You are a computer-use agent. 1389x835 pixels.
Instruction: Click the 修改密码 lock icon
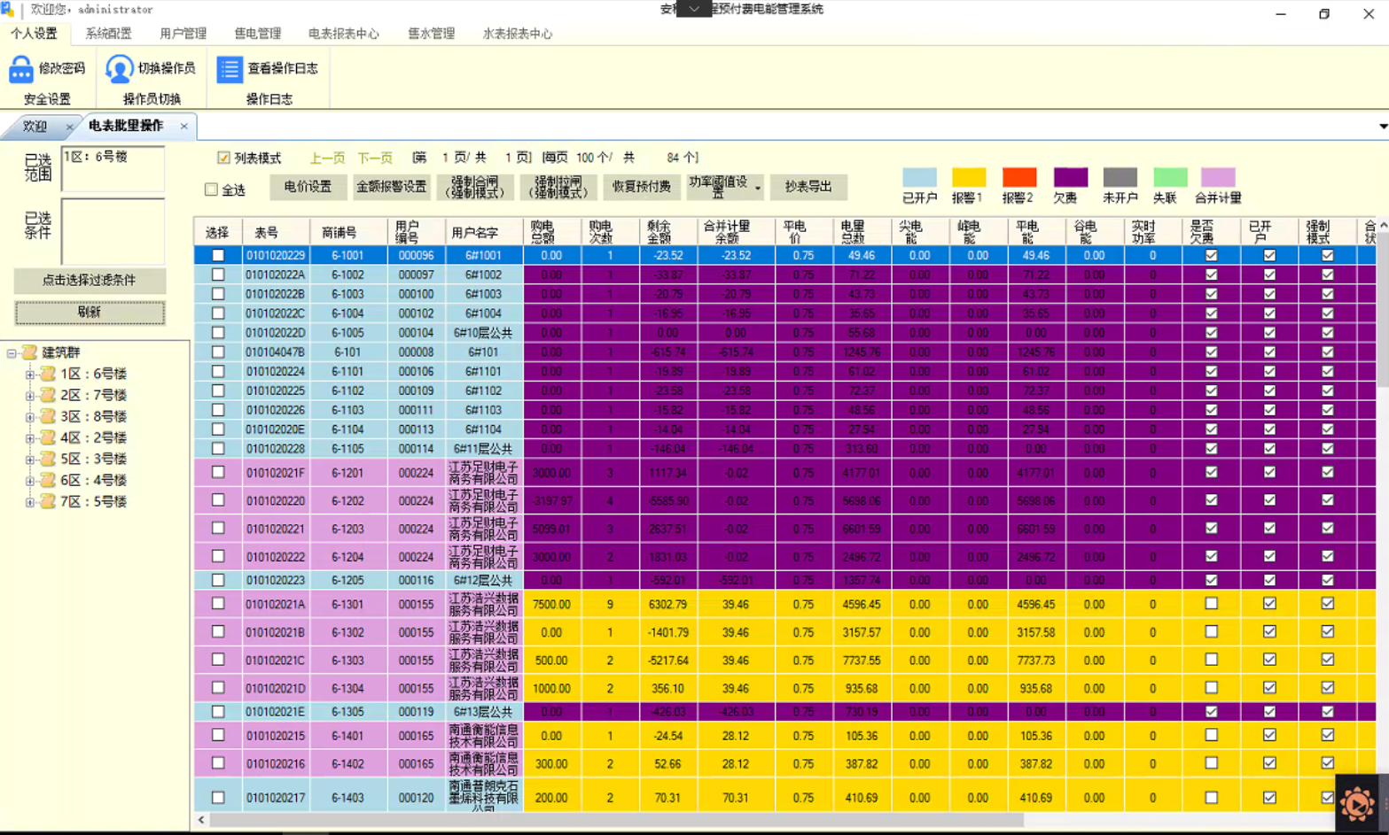(x=21, y=69)
